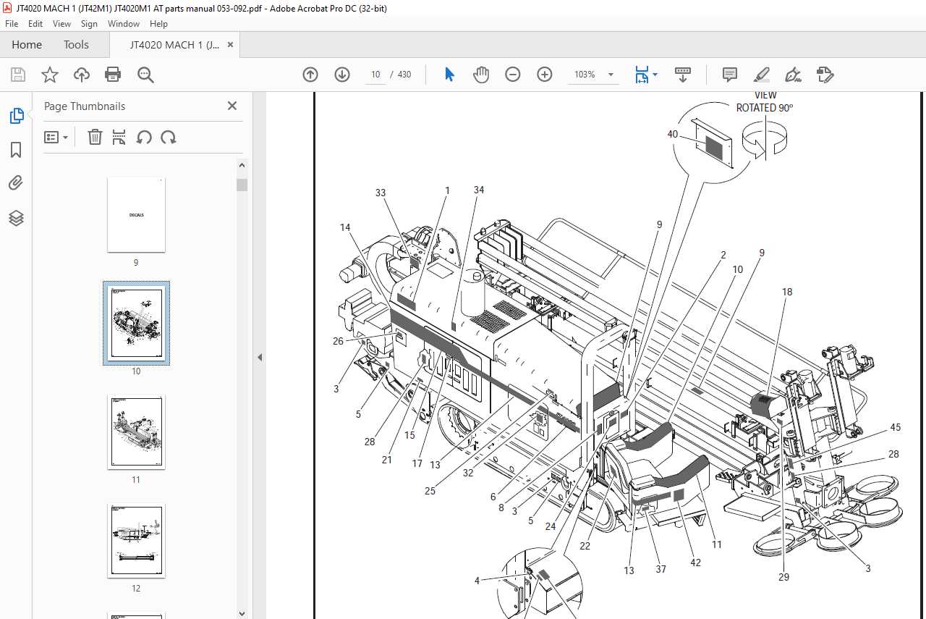
Task: Delete selected page thumbnail with trash icon
Action: tap(95, 137)
